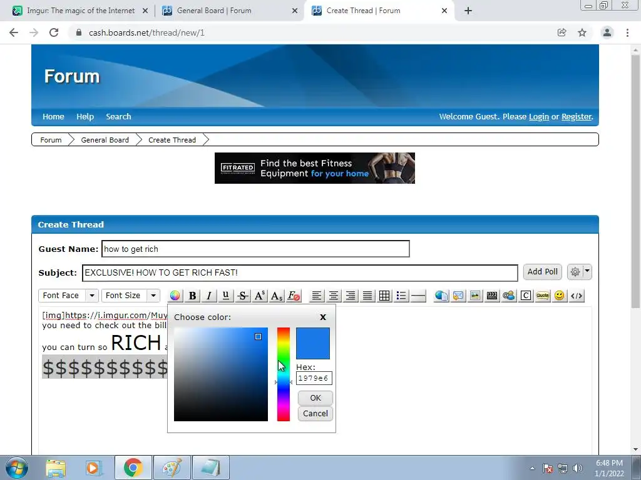
Task: Click the remove formatting icon
Action: coord(294,296)
